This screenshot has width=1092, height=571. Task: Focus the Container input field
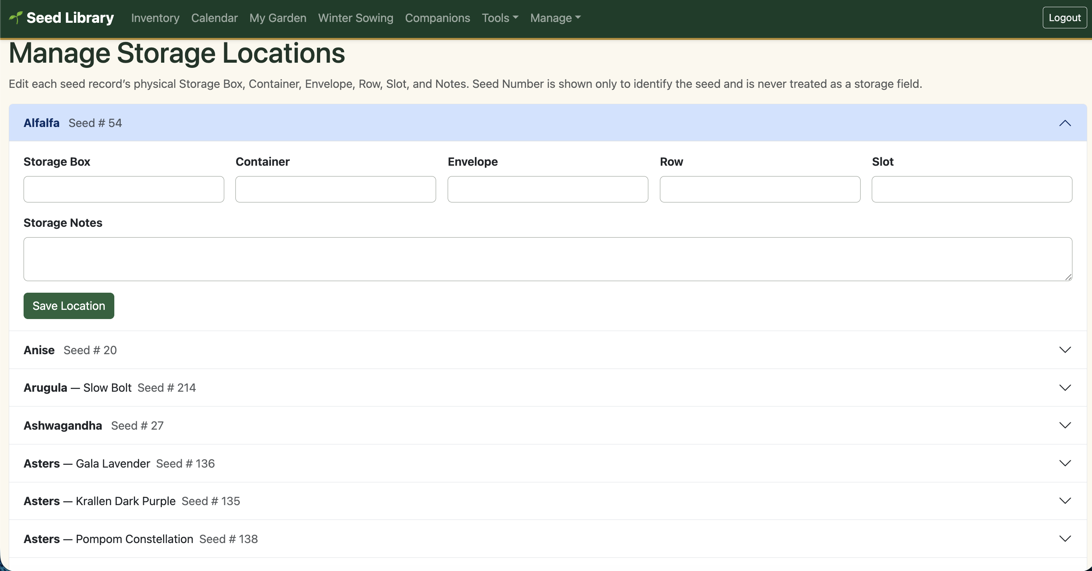pyautogui.click(x=336, y=189)
